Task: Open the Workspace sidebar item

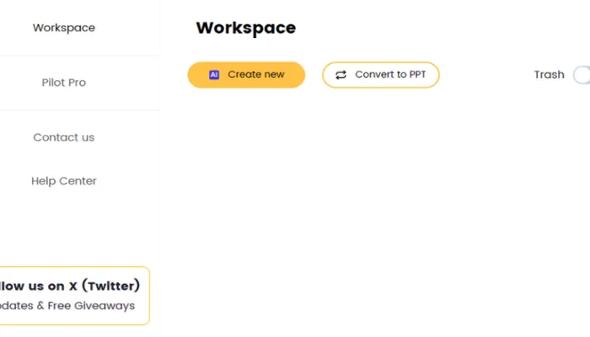Action: pos(64,28)
